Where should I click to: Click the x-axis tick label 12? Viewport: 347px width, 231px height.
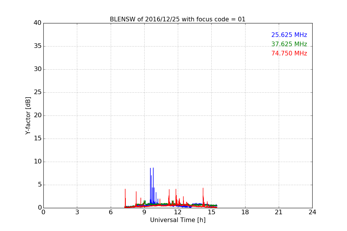coord(178,212)
